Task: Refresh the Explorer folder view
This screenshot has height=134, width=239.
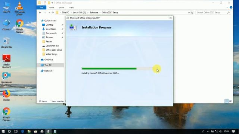Action: click(192, 13)
